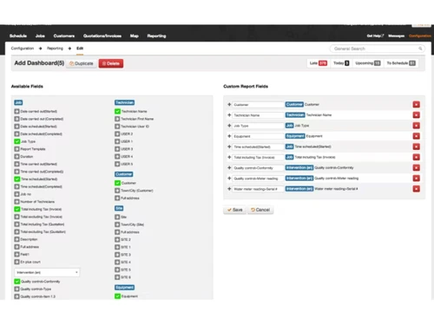Uncheck the Job Type field
The height and width of the screenshot is (325, 434).
pyautogui.click(x=16, y=141)
